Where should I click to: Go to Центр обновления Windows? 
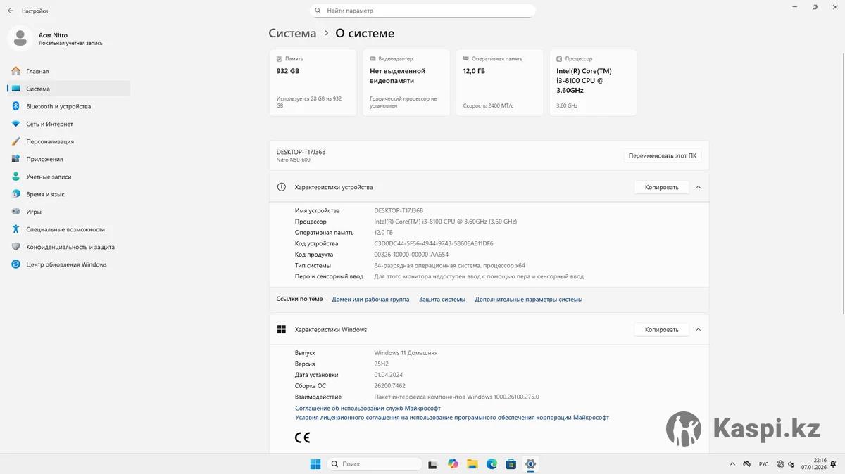coord(66,264)
